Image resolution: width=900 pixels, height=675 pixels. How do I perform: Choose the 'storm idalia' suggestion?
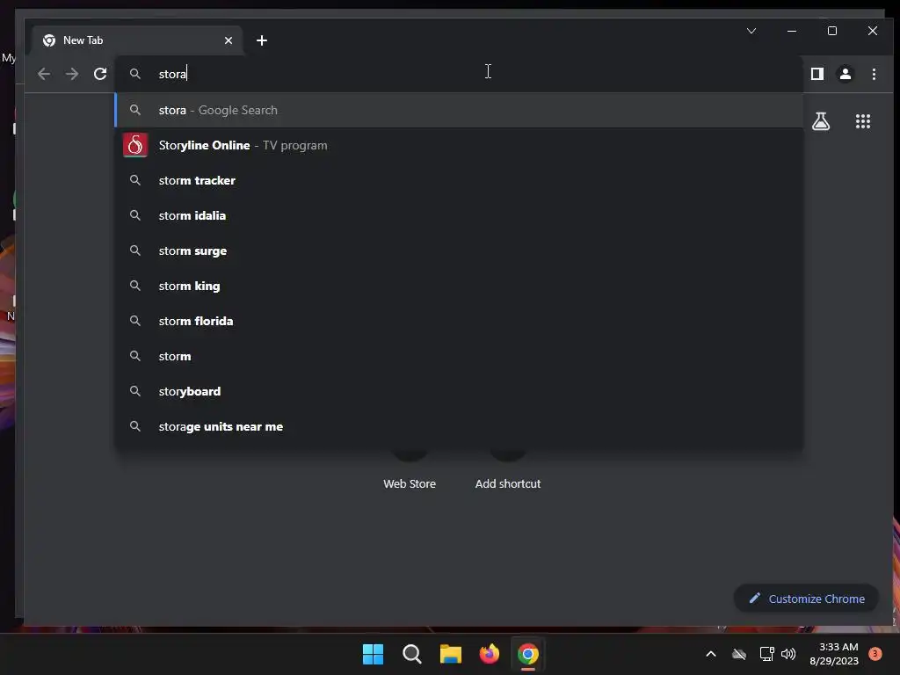tap(459, 215)
